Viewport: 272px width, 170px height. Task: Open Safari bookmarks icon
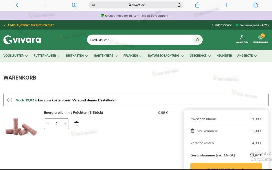pos(75,5)
